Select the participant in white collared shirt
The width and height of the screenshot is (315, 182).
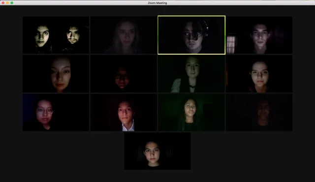[x=124, y=112]
